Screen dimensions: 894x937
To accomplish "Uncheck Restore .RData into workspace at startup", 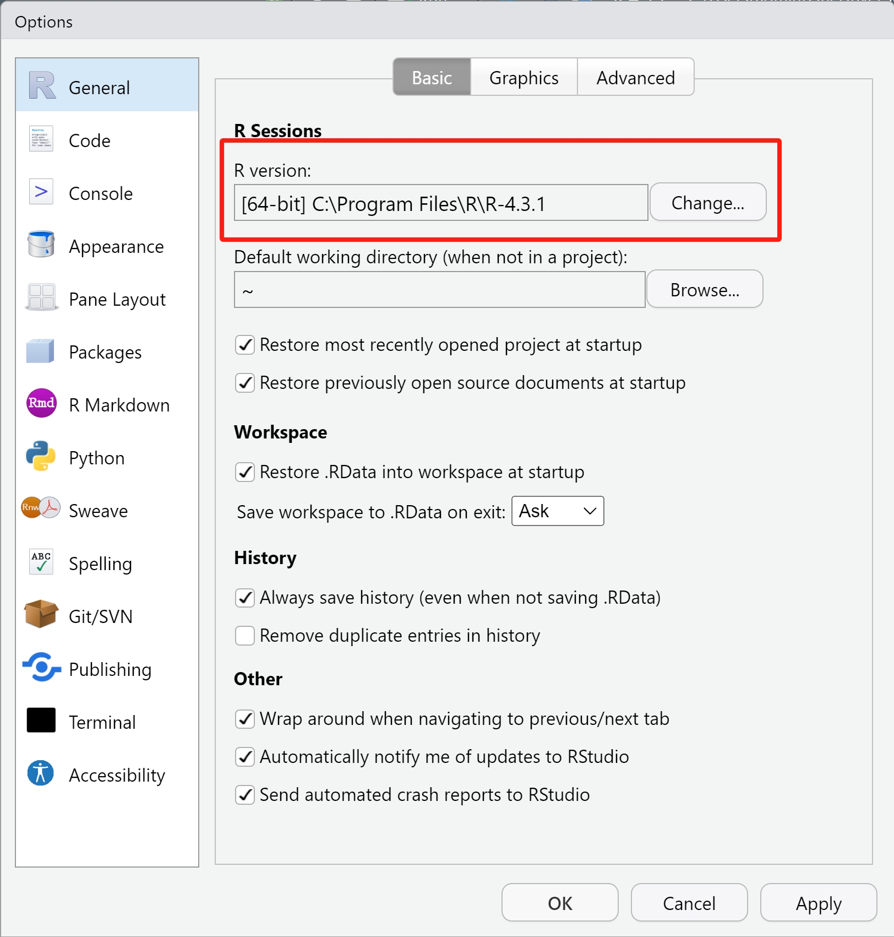I will point(244,472).
